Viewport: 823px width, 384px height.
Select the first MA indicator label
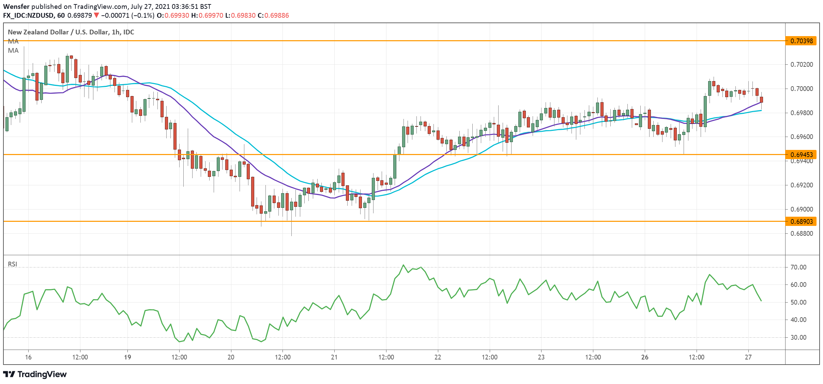click(x=13, y=41)
